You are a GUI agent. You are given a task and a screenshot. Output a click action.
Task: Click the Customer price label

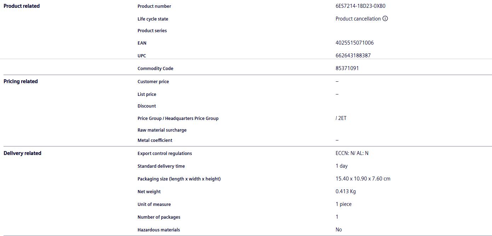point(153,82)
